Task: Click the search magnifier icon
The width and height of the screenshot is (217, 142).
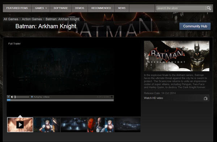Action: pyautogui.click(x=209, y=8)
